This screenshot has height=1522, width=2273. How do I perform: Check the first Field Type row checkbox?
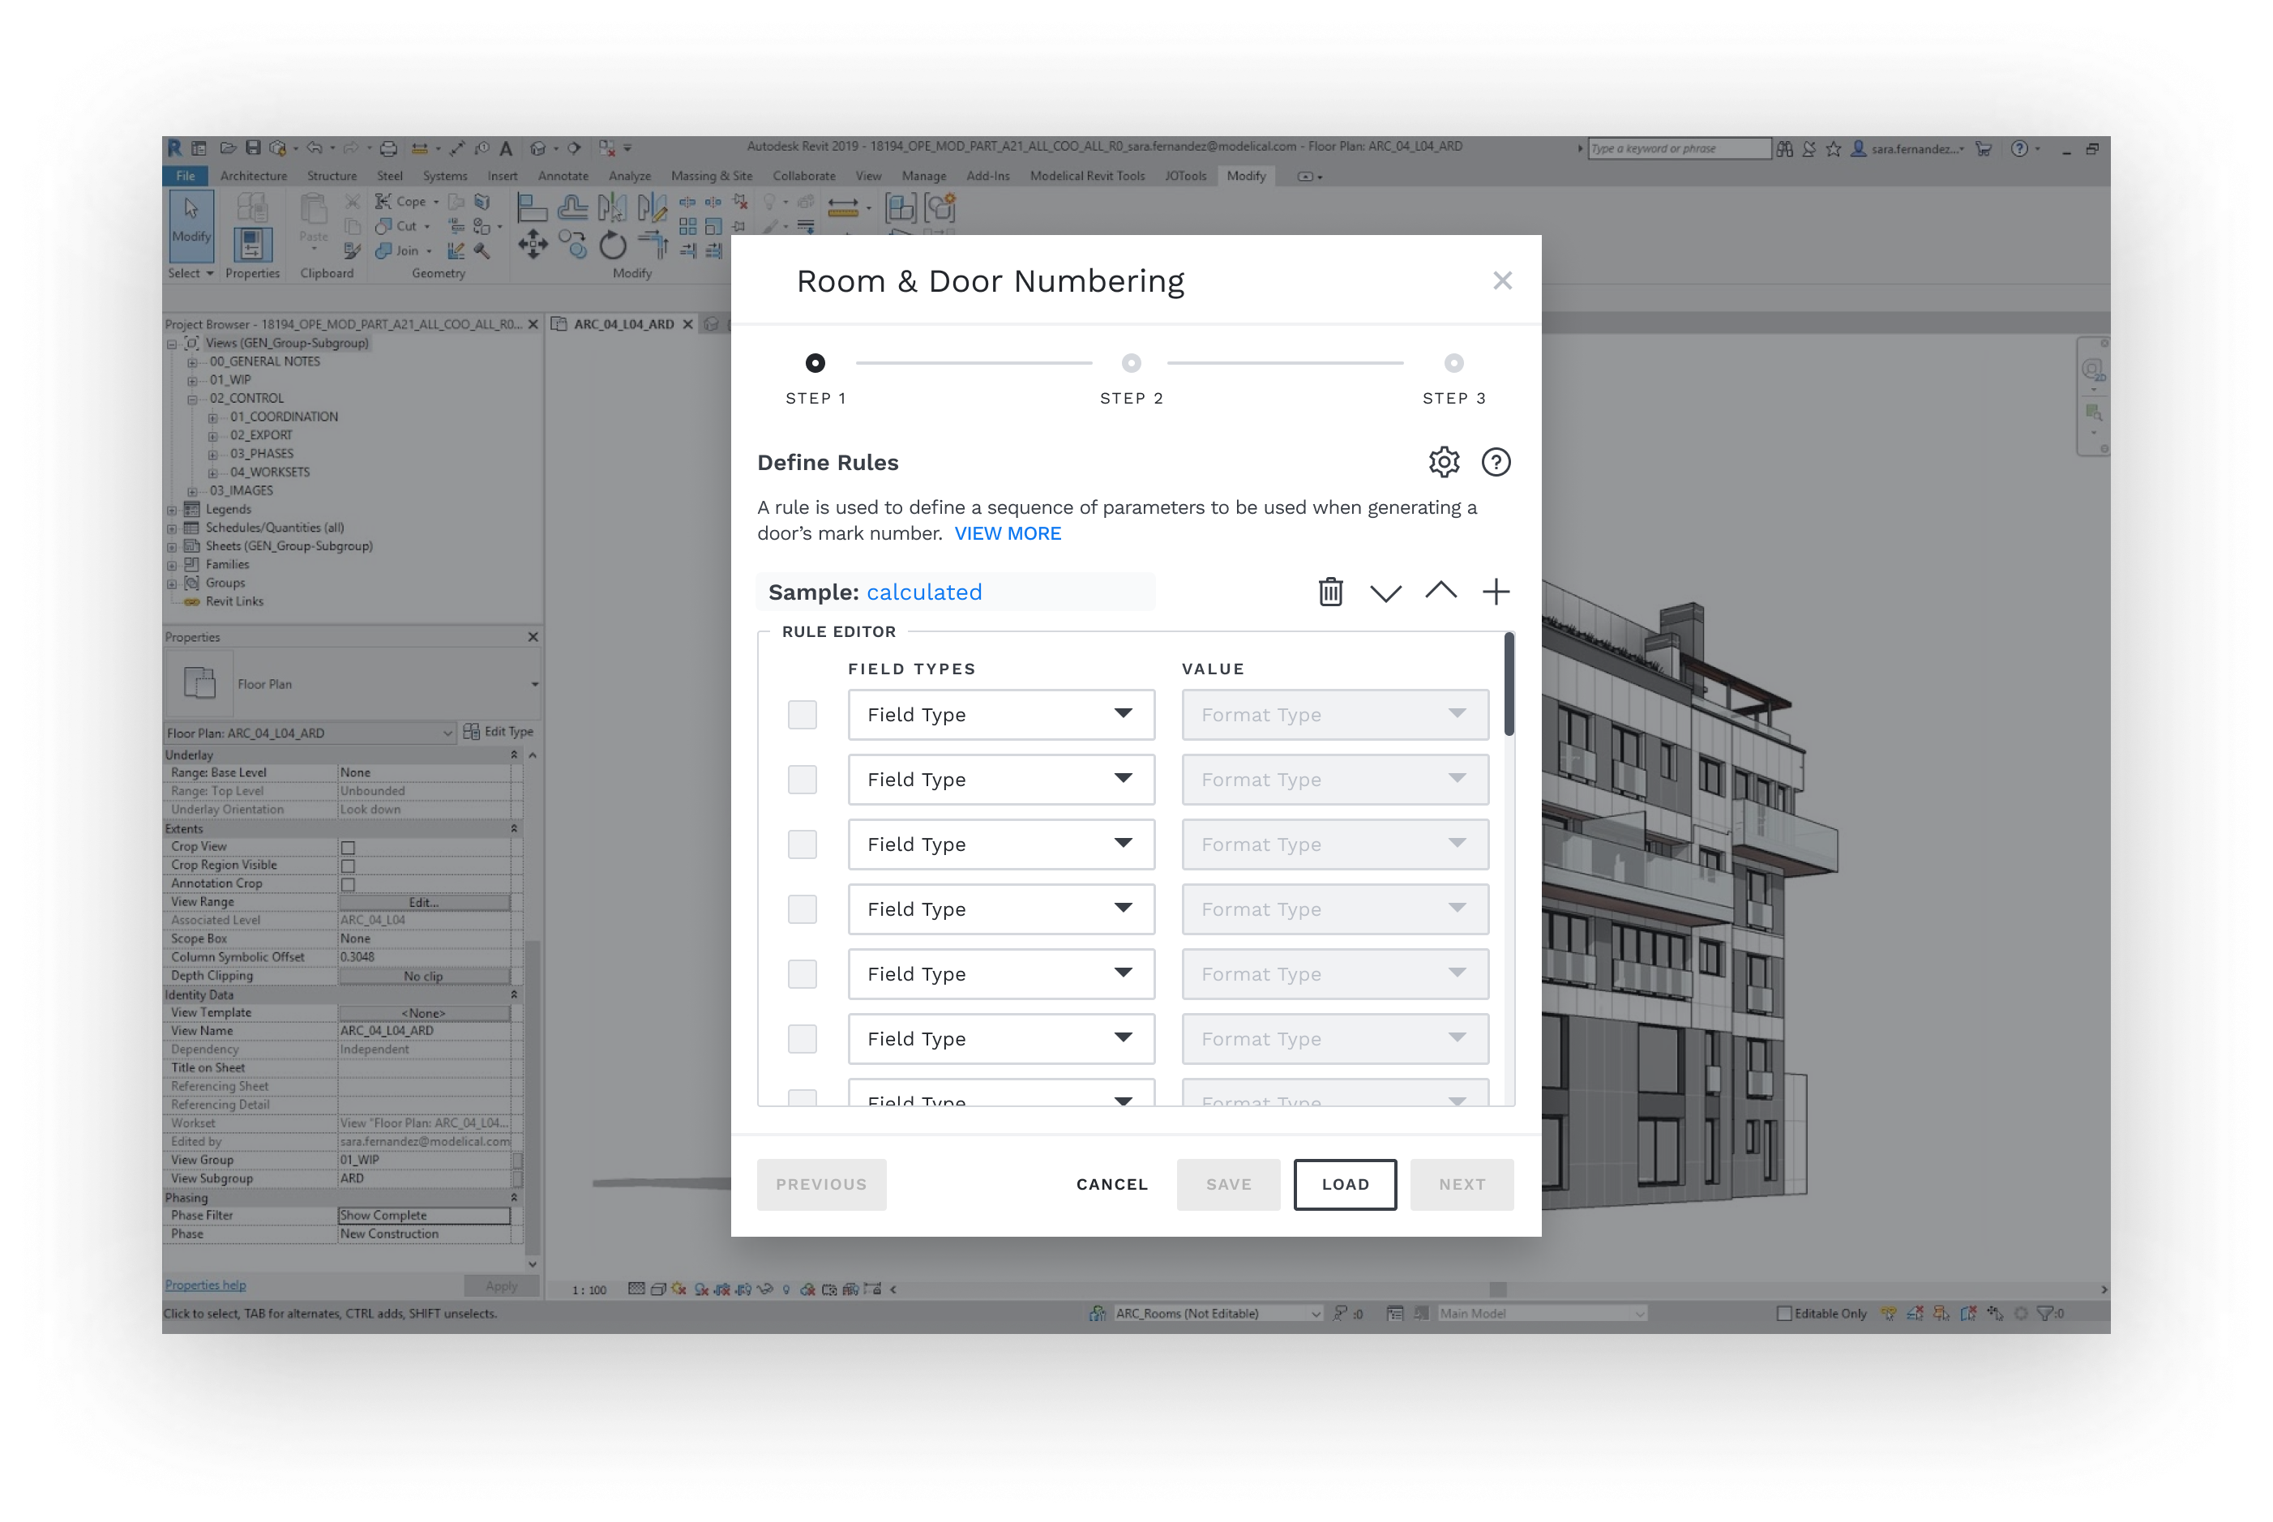tap(802, 715)
